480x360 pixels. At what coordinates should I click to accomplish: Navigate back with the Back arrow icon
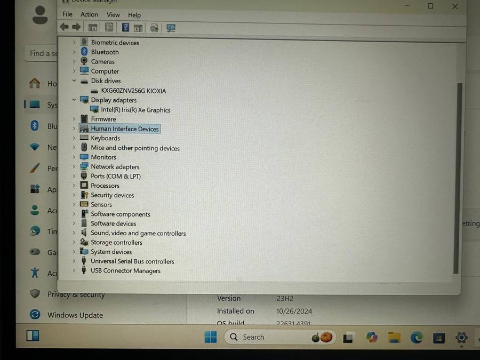coord(64,27)
